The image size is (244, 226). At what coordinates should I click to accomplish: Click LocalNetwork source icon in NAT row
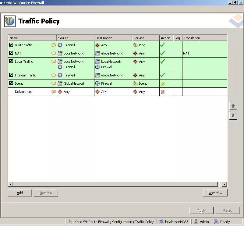(60, 53)
